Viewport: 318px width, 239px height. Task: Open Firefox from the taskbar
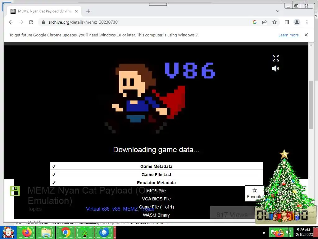[x=27, y=232]
